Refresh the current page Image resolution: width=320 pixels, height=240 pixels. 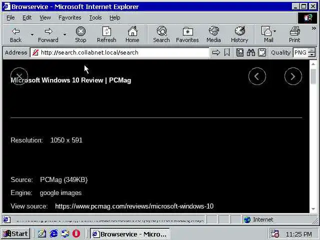(x=106, y=34)
